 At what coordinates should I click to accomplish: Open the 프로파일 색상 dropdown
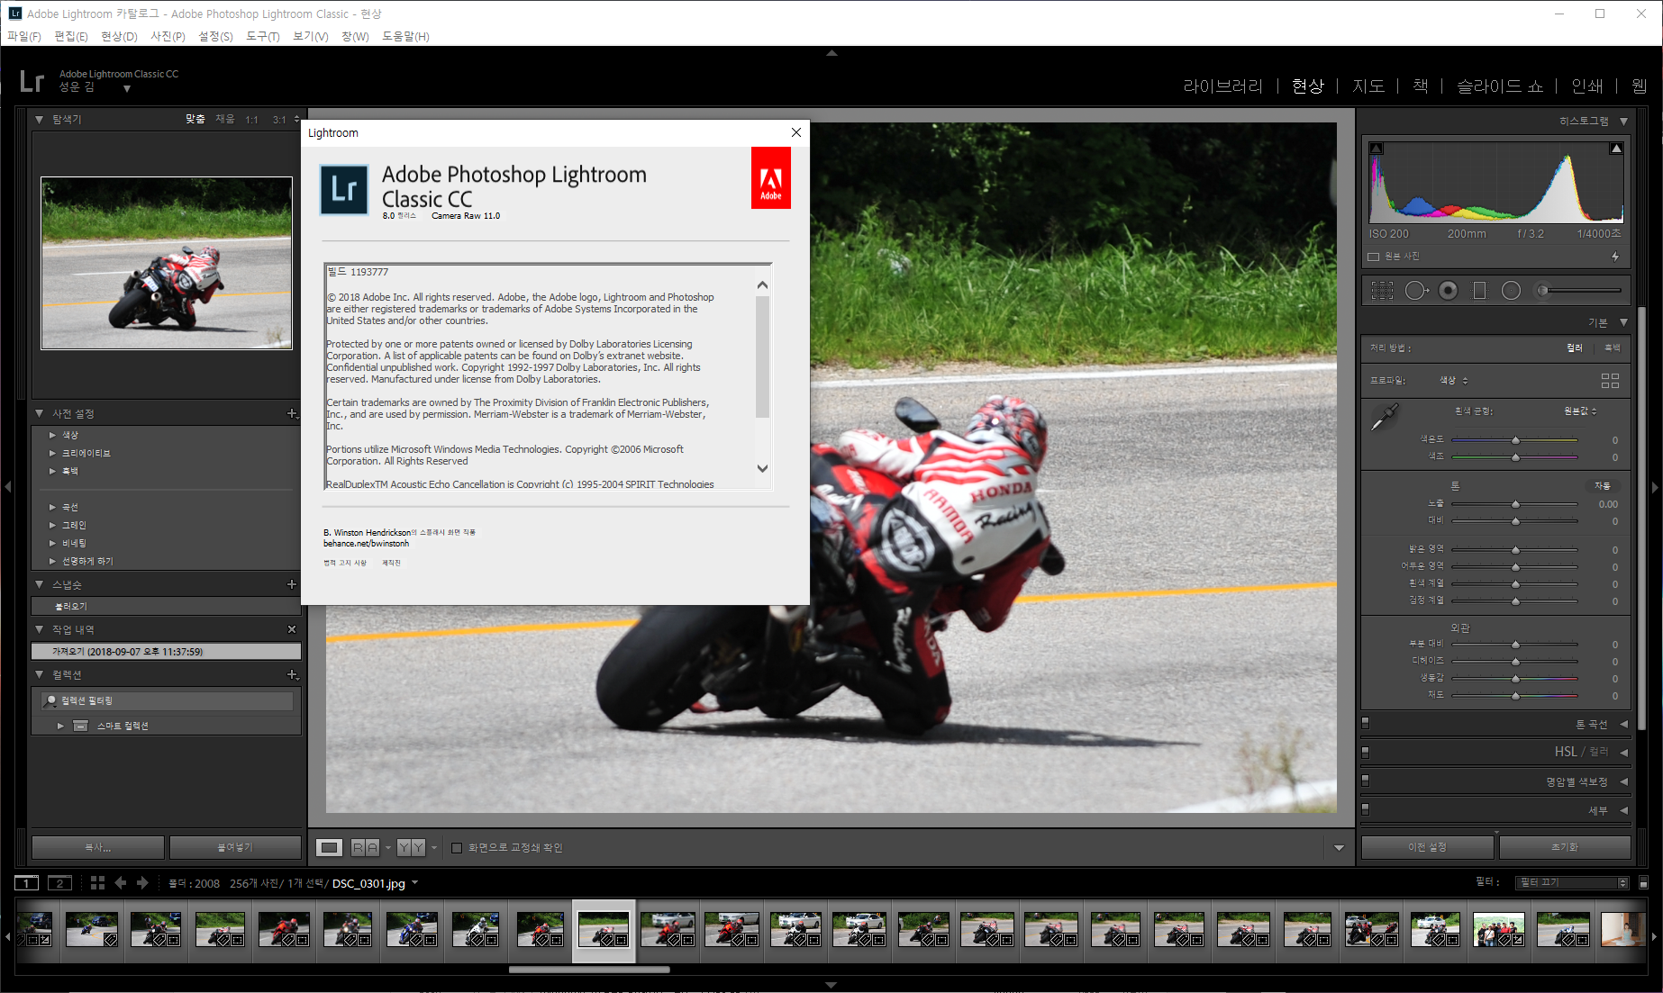tap(1454, 381)
